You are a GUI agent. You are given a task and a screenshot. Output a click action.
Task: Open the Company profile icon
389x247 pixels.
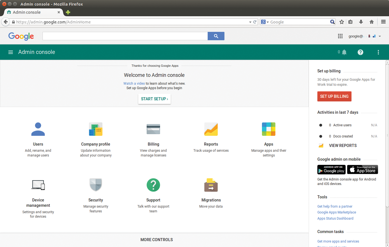pyautogui.click(x=96, y=129)
